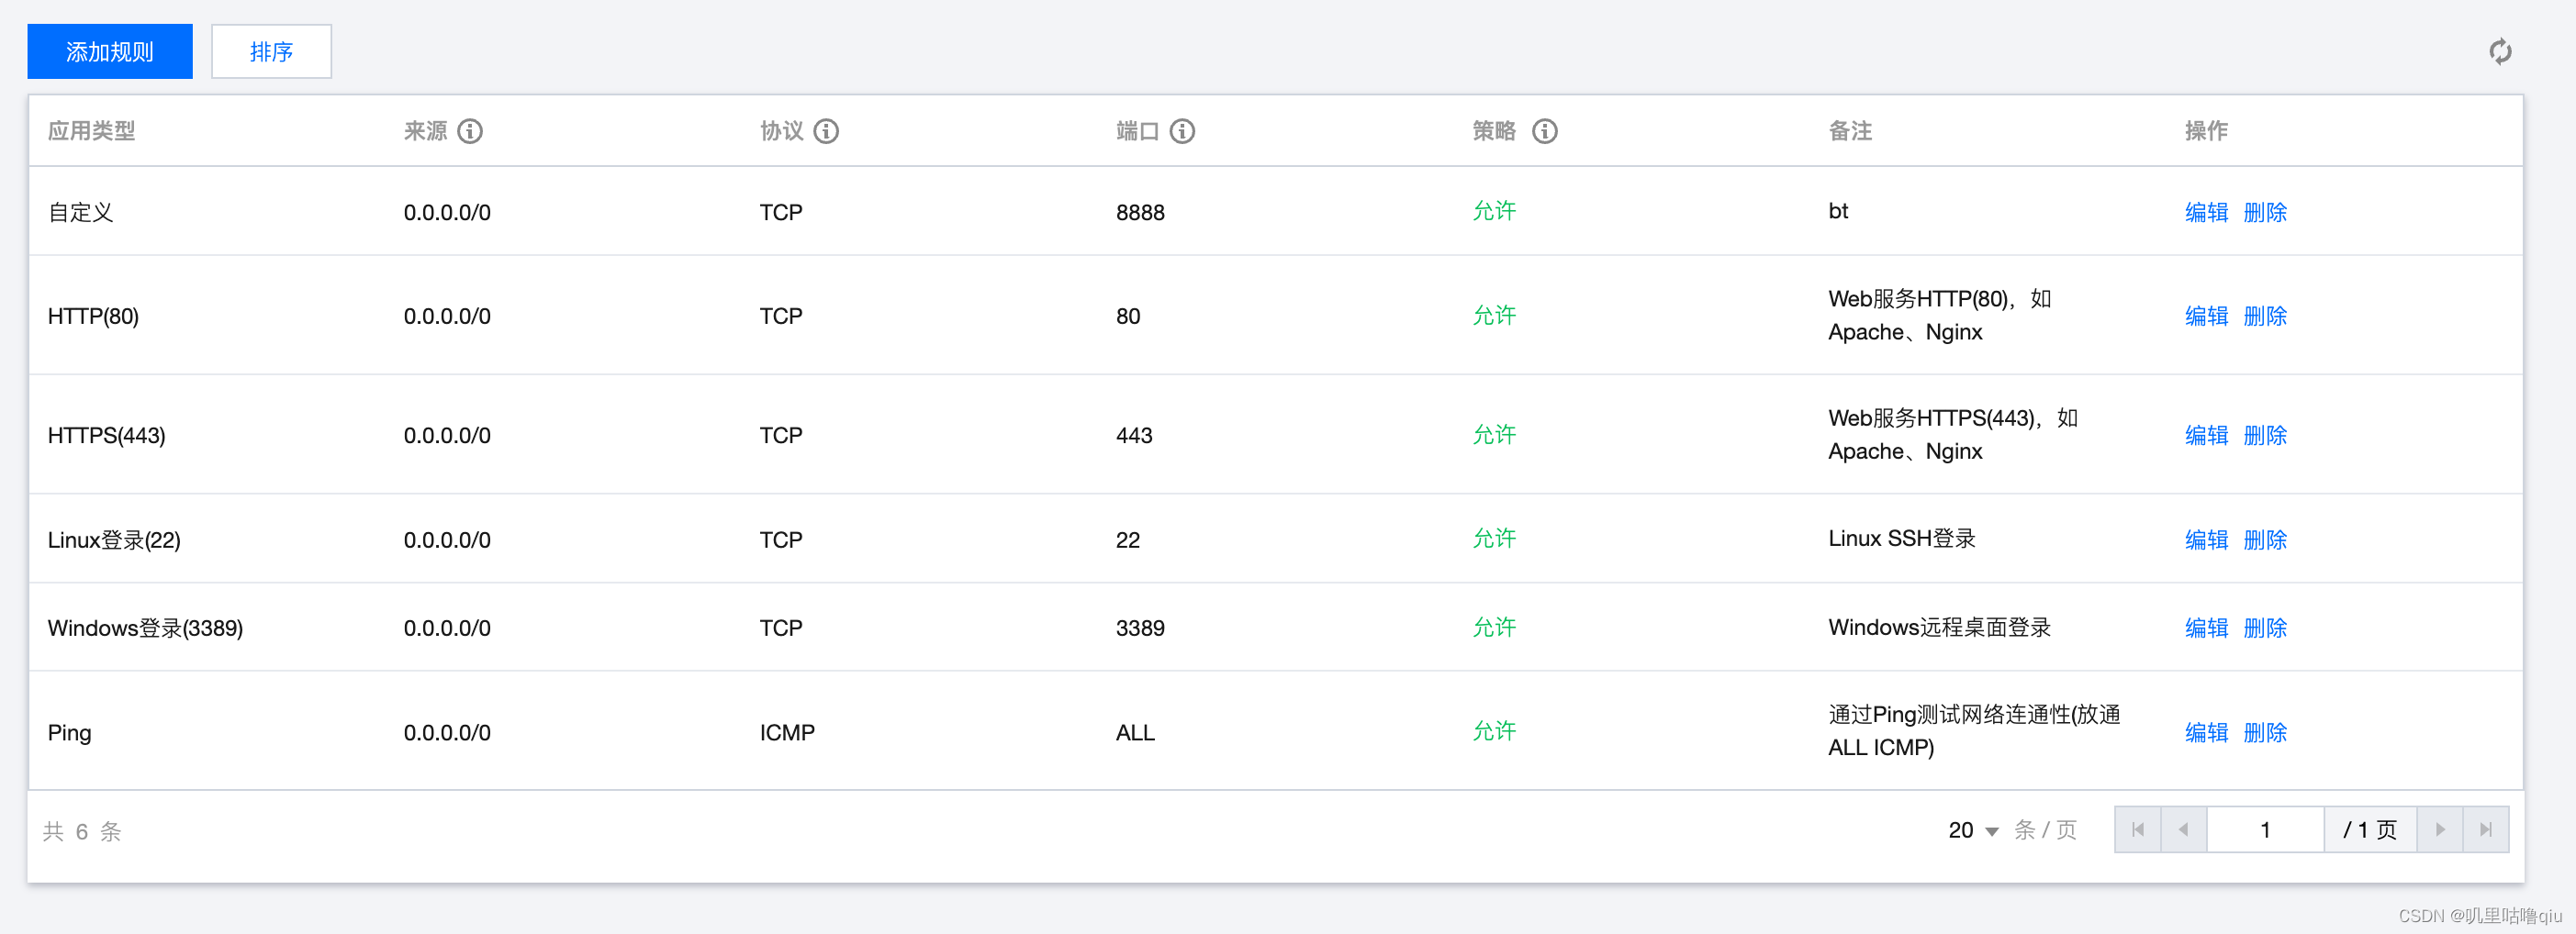
Task: Click port value 80
Action: click(1127, 316)
